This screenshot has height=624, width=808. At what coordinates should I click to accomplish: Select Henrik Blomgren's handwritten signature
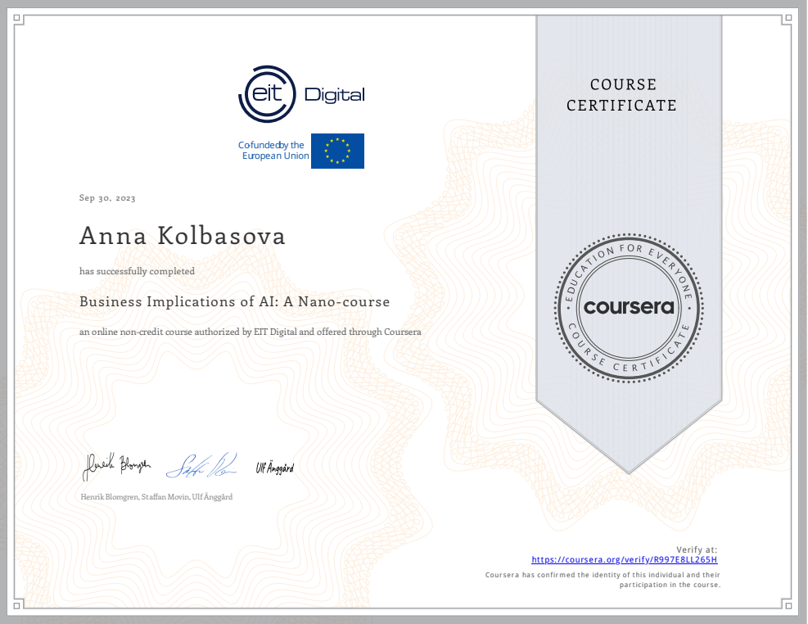click(116, 466)
